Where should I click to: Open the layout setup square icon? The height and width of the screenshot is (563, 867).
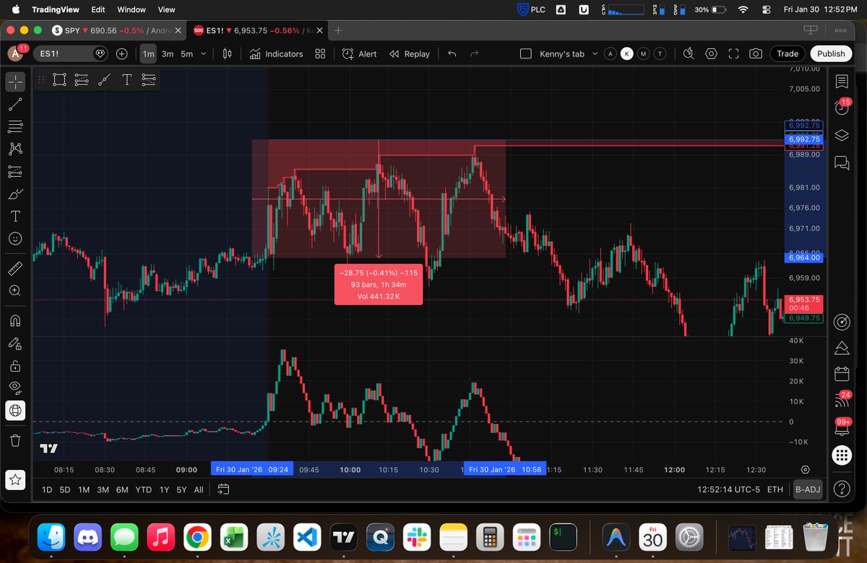(526, 53)
